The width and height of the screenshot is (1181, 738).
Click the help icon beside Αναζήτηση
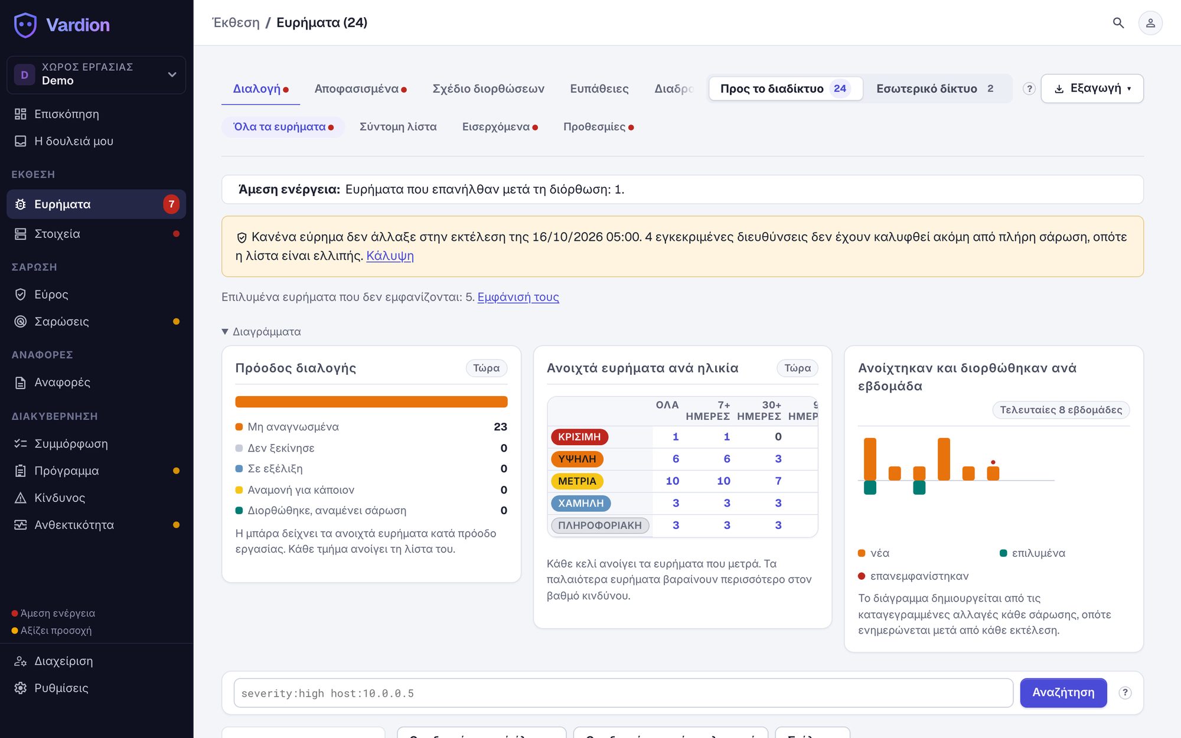(x=1125, y=693)
